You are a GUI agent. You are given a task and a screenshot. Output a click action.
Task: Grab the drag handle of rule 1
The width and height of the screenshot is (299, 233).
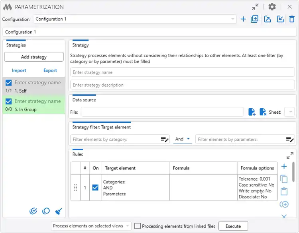point(75,188)
